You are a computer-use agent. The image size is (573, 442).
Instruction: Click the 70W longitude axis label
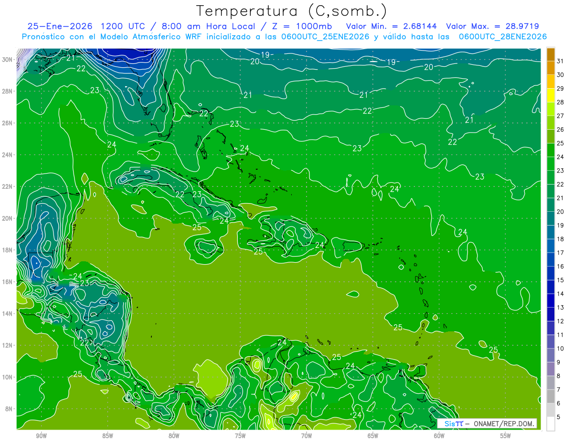tap(307, 436)
